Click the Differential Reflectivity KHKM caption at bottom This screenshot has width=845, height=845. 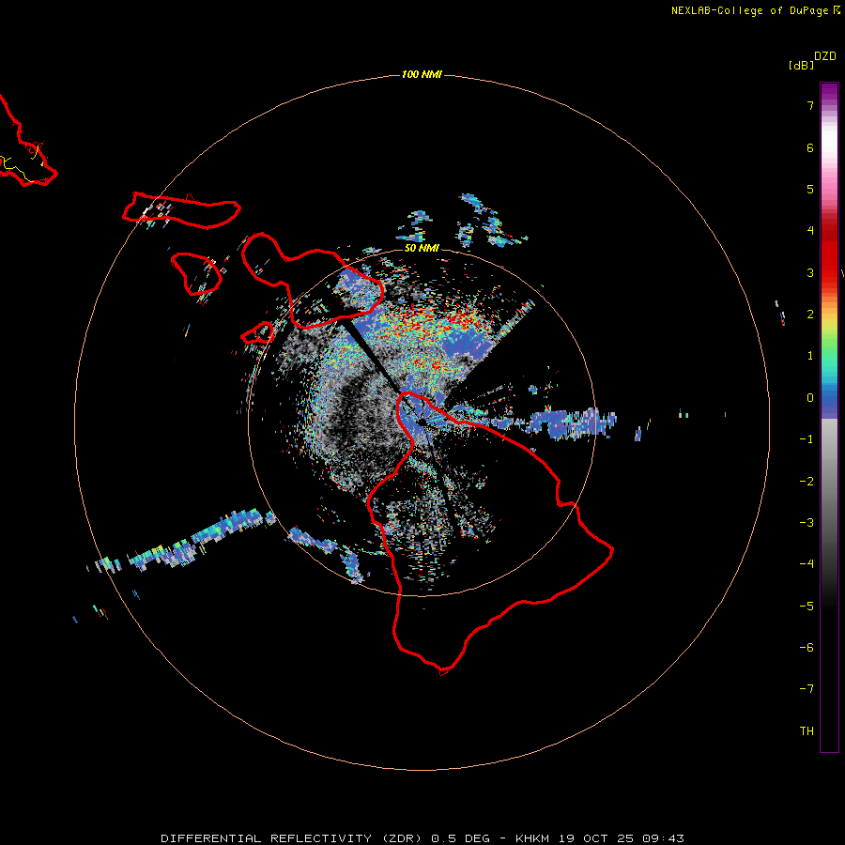[422, 838]
